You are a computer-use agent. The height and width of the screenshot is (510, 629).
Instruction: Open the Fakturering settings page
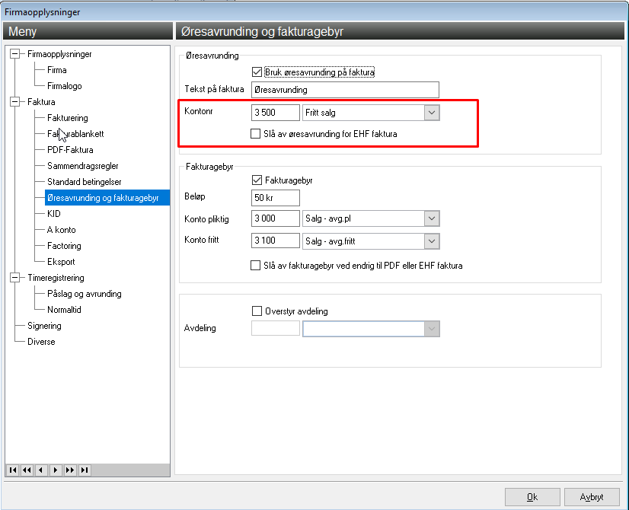(x=67, y=118)
